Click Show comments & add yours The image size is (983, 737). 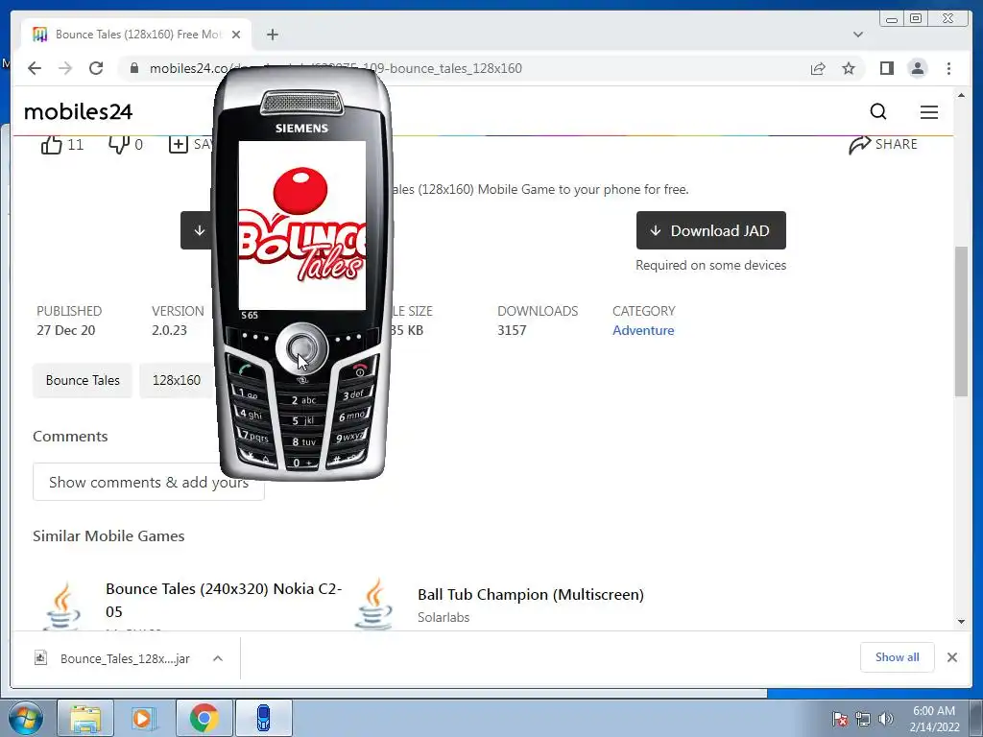(x=149, y=482)
